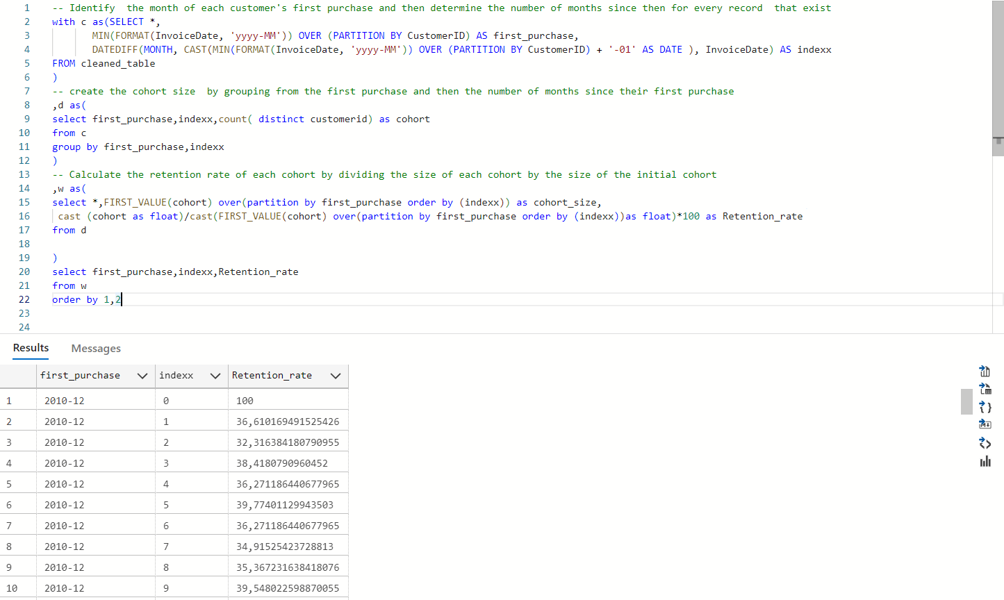This screenshot has height=600, width=1004.
Task: Click the results grid vertical scrollbar
Action: tap(966, 401)
